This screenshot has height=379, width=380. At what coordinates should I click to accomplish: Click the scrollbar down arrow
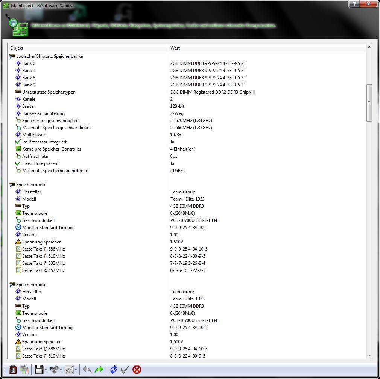tap(369, 356)
